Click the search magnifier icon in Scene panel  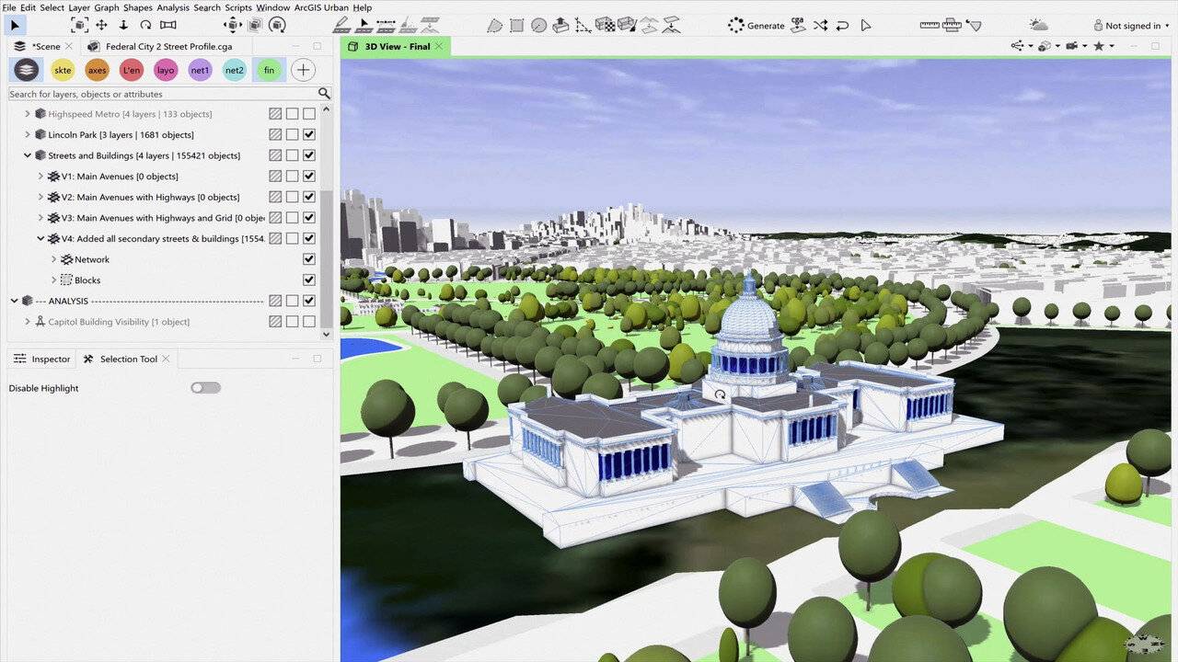(x=324, y=94)
